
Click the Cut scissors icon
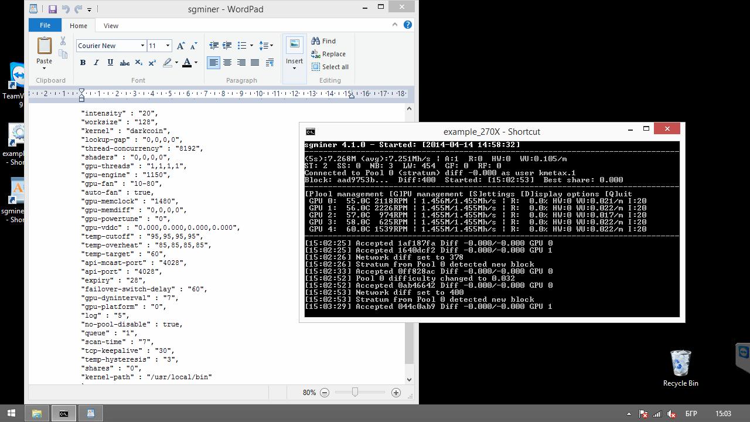(63, 41)
